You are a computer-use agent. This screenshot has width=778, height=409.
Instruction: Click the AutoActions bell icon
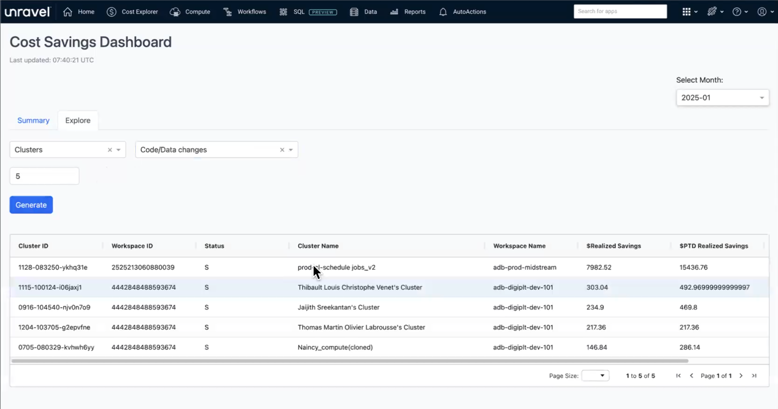(443, 12)
